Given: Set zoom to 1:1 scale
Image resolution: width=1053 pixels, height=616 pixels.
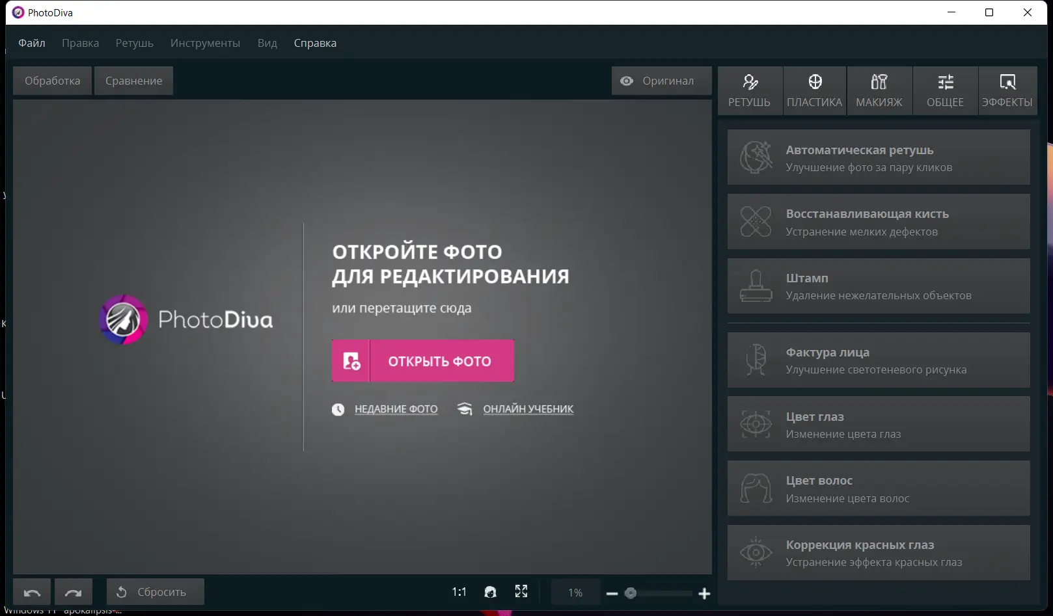Looking at the screenshot, I should 459,592.
